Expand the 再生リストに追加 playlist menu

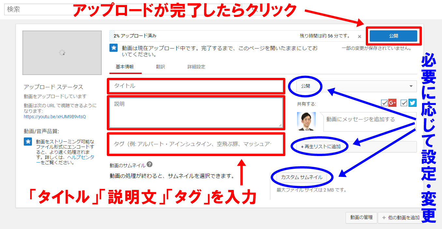coord(354,147)
